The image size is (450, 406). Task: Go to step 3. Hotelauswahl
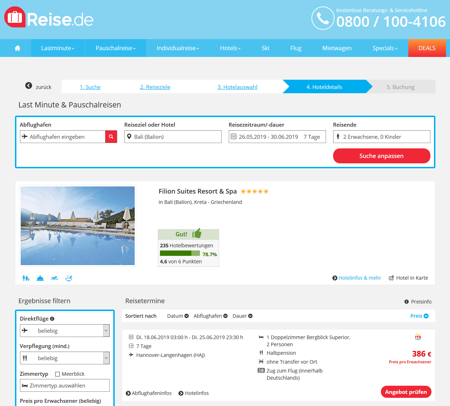click(237, 87)
